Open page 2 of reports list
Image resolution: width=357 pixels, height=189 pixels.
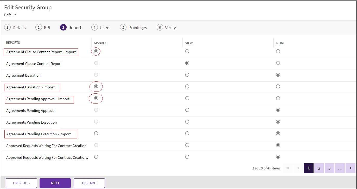tap(319, 168)
